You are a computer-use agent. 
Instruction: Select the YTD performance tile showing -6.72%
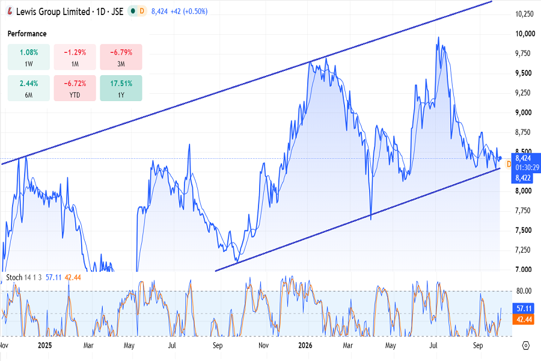75,88
